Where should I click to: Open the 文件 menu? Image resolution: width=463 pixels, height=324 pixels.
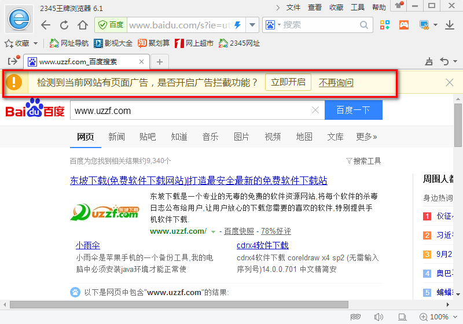click(293, 8)
